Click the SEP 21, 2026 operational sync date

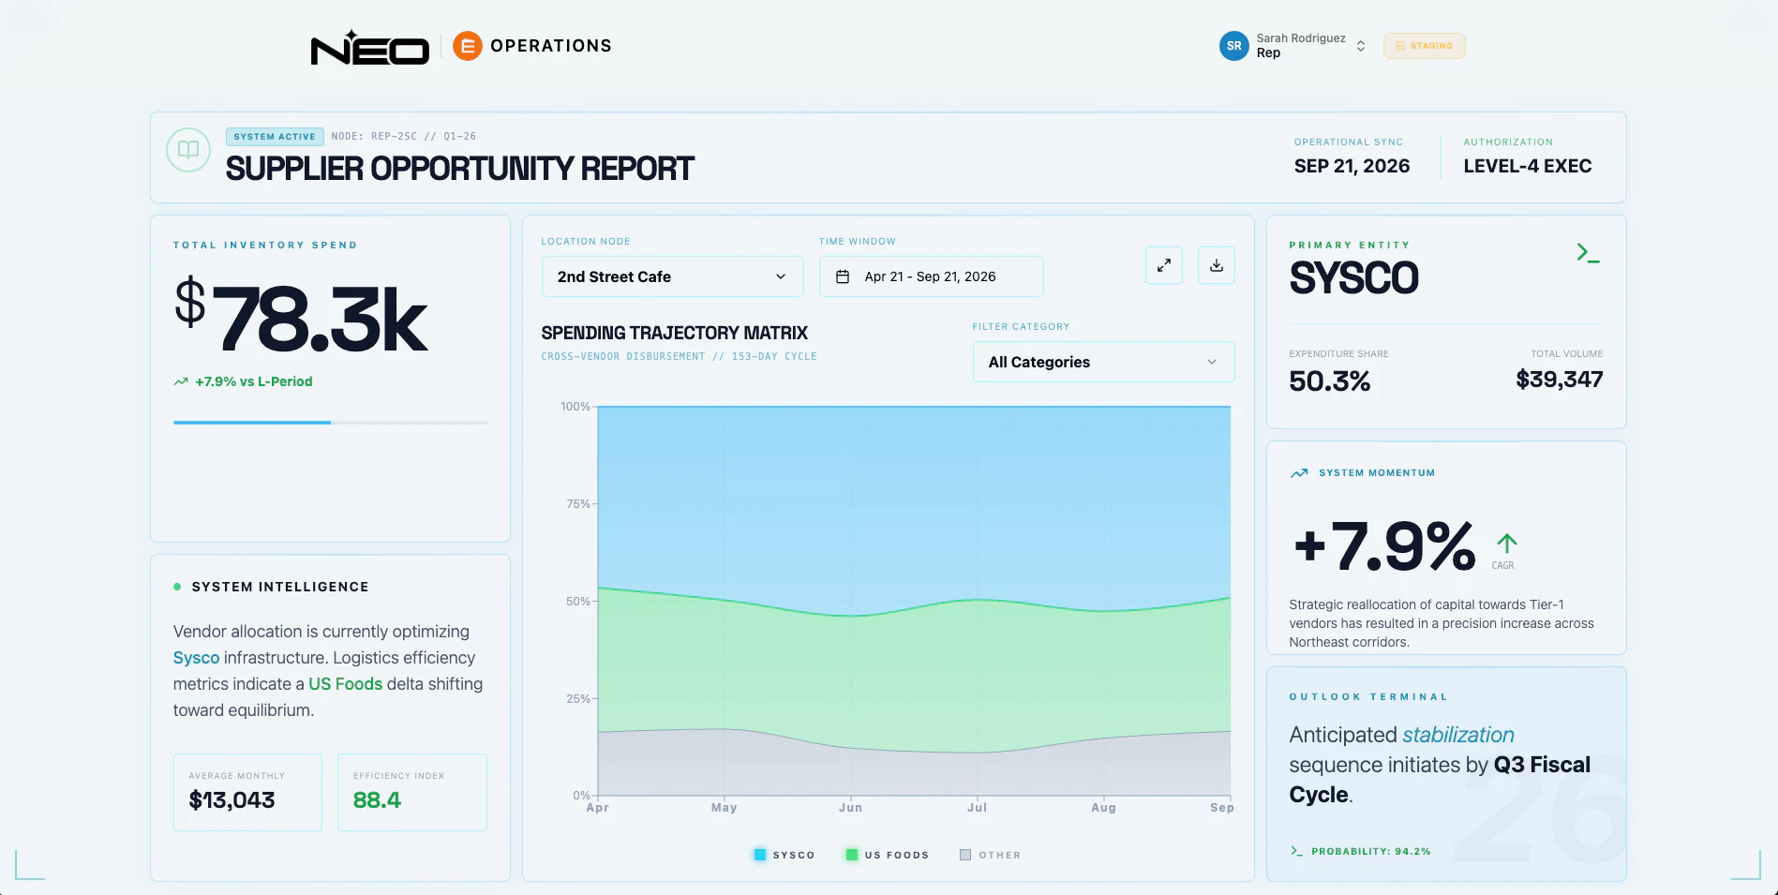1352,166
